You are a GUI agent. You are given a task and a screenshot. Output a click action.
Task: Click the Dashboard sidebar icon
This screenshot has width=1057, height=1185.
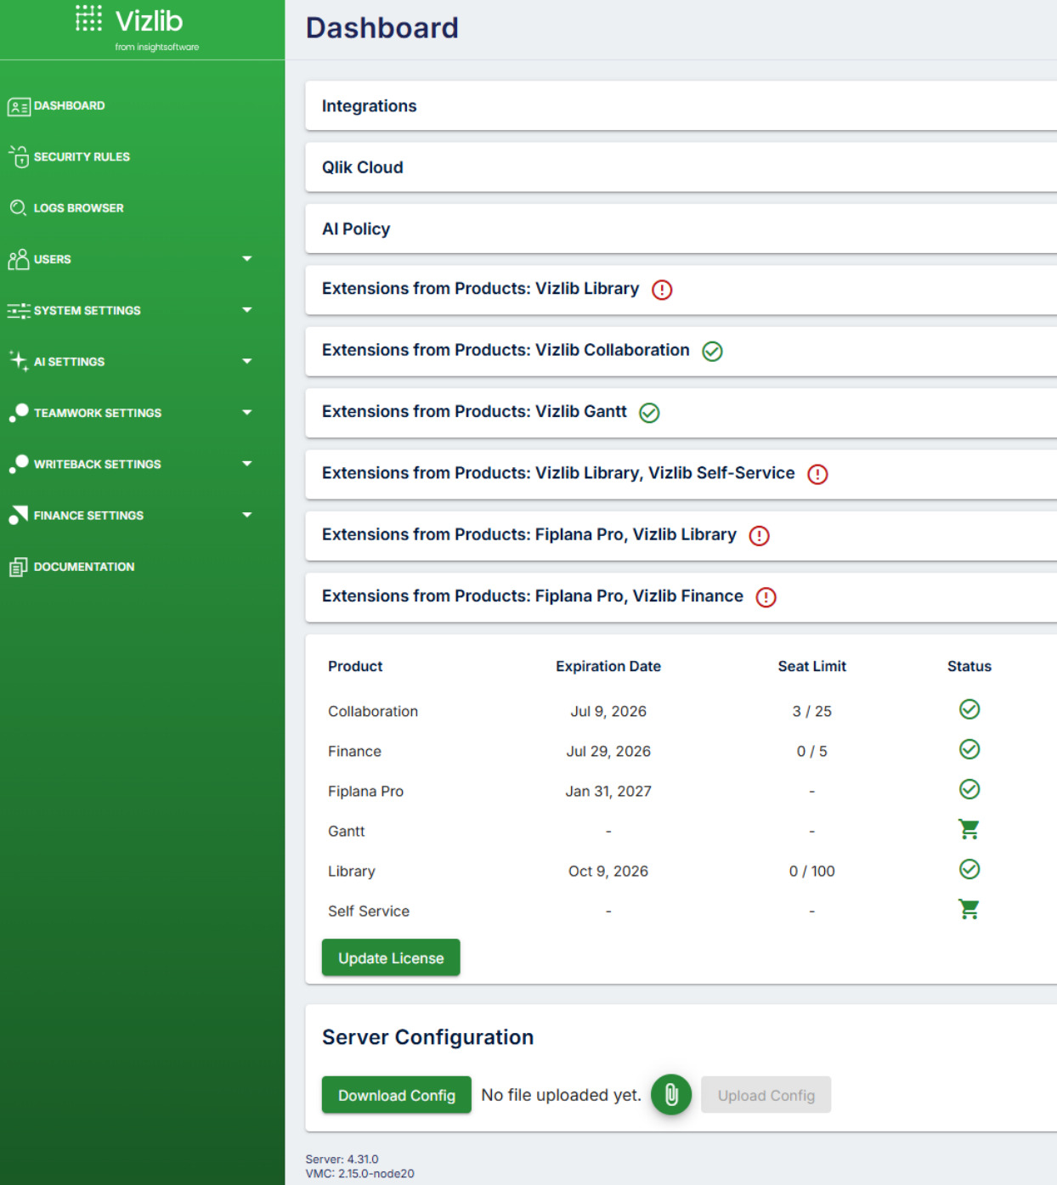tap(19, 106)
